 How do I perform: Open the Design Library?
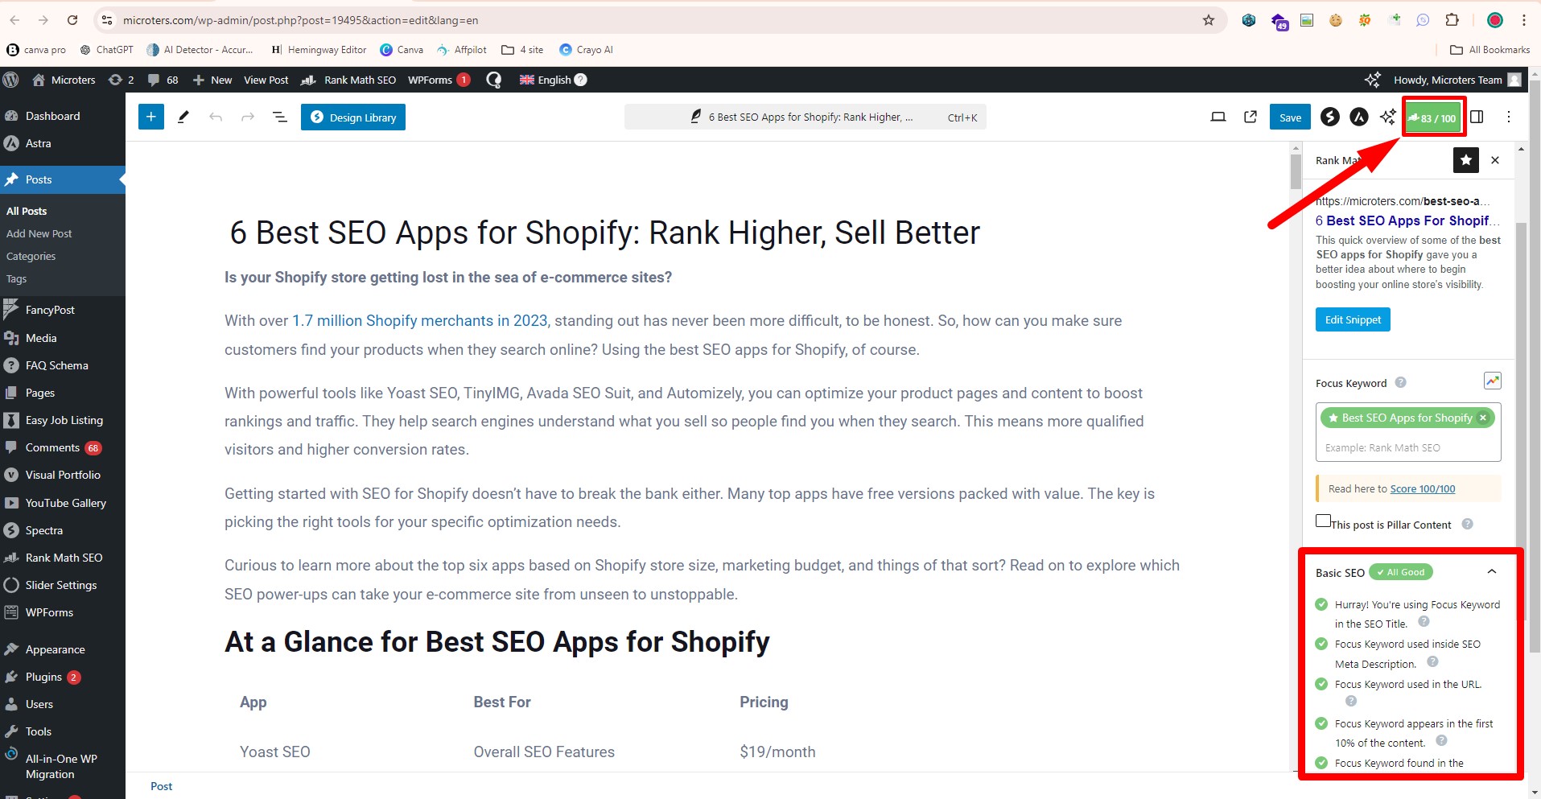tap(353, 117)
